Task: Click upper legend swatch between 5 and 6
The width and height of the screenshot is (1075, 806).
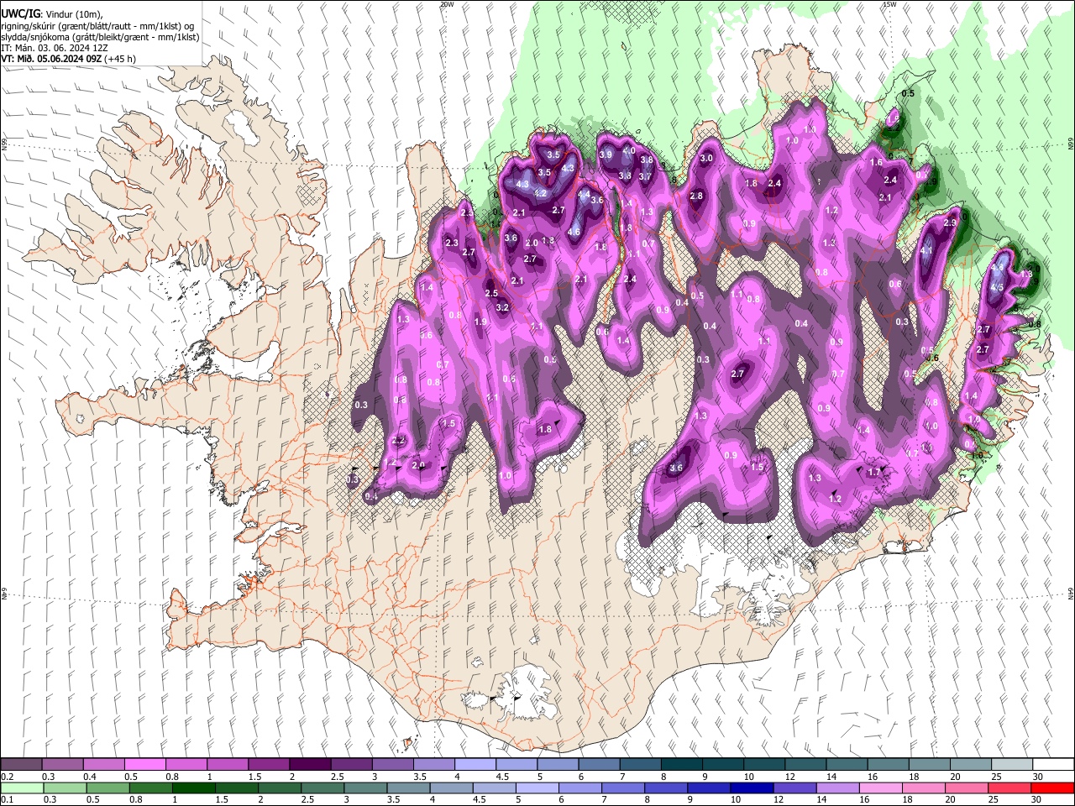Action: [x=557, y=765]
